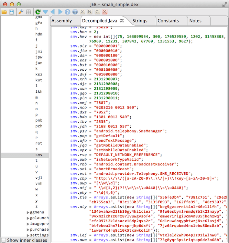This screenshot has width=229, height=243.
Task: Expand the ggmenu package node
Action: (28, 212)
